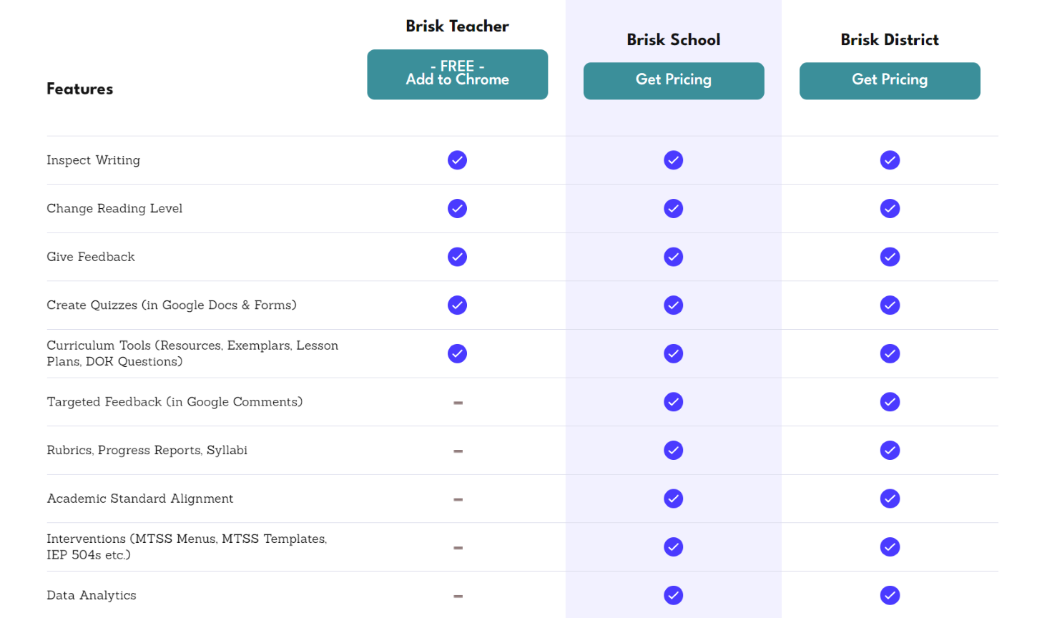Click Get Pricing for Brisk School
1037x618 pixels.
673,81
